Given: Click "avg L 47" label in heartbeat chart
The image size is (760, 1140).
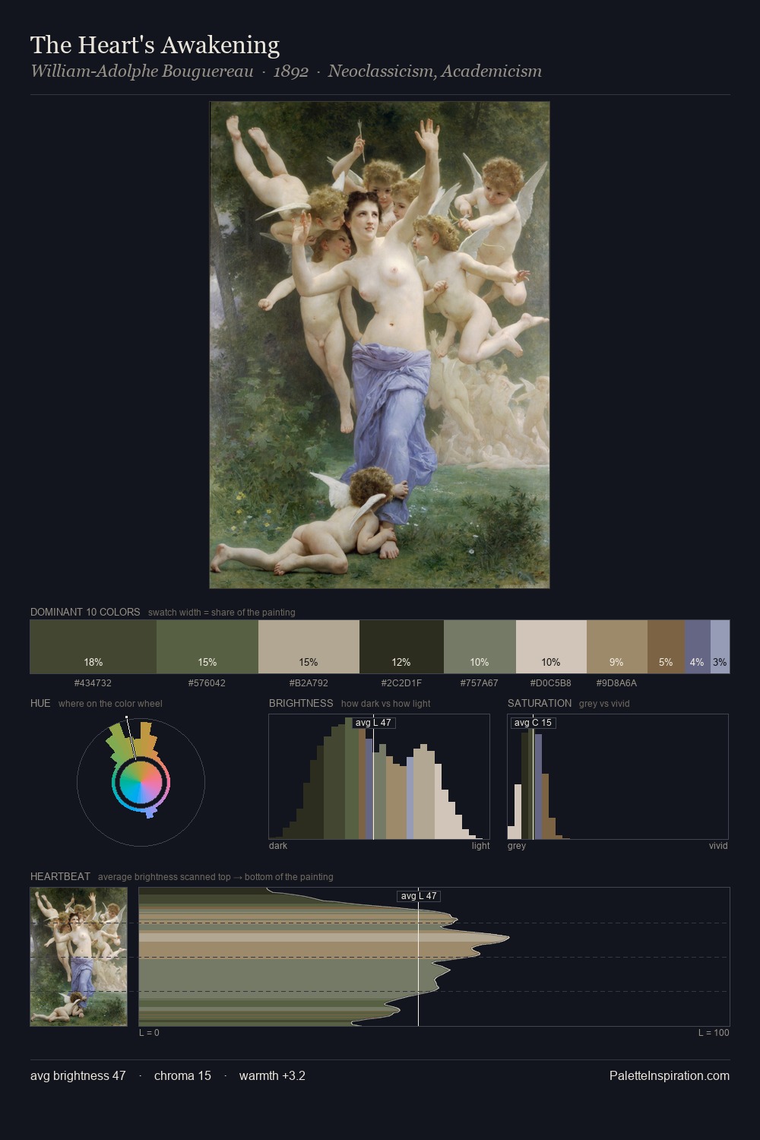Looking at the screenshot, I should 419,896.
